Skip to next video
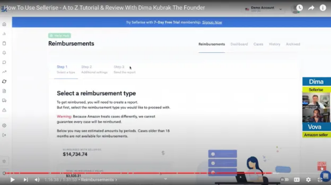 coord(25,180)
